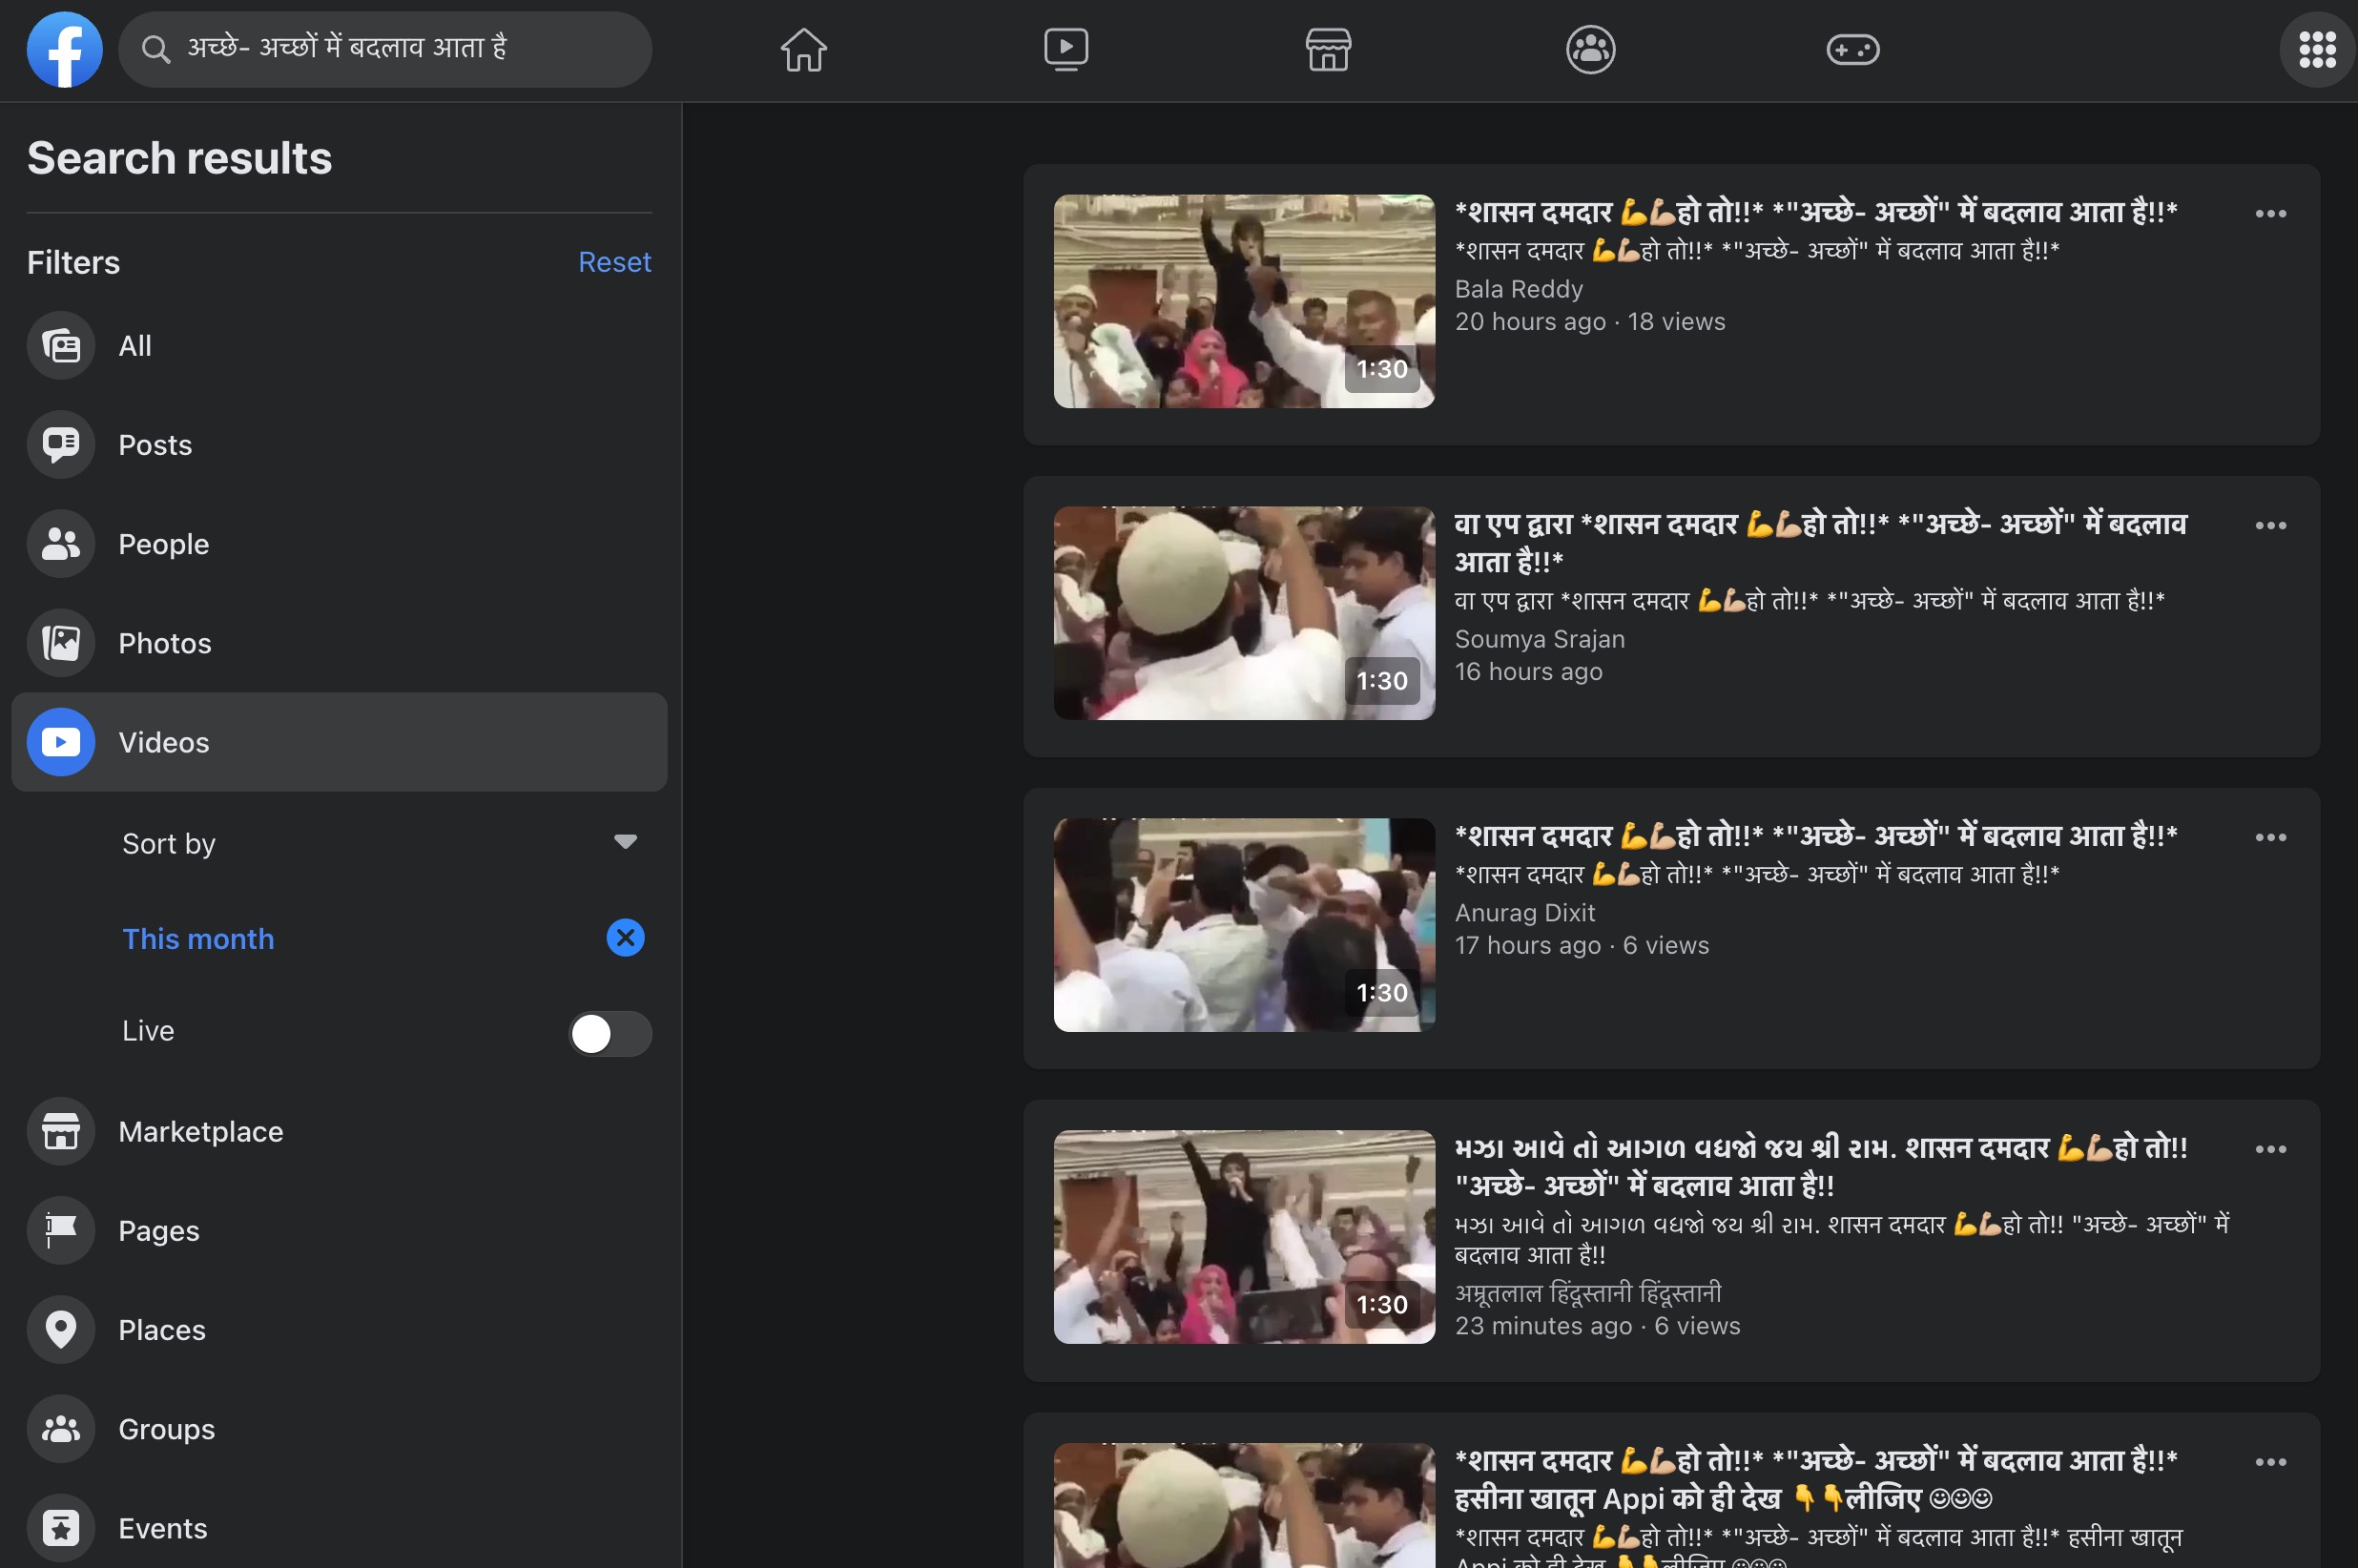
Task: Click '23 minutes ago · 6 views' text
Action: click(1597, 1326)
